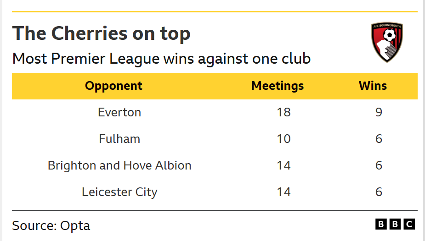
Task: Click the Leicester City opponent name
Action: point(119,192)
